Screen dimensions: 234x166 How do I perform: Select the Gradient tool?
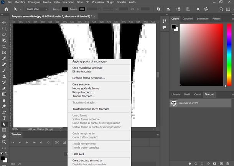coord(4,94)
